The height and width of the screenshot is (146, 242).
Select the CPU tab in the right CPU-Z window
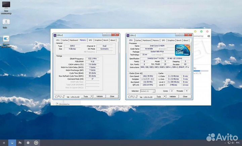(x=131, y=40)
